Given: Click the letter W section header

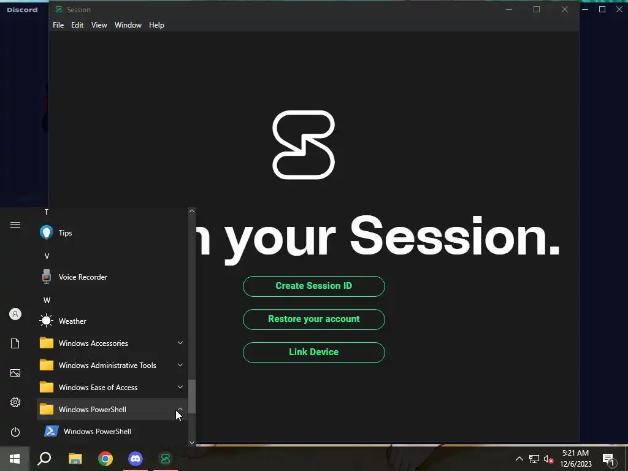Looking at the screenshot, I should (47, 300).
